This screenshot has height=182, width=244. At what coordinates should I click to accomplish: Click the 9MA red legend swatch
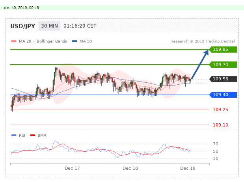(x=33, y=136)
